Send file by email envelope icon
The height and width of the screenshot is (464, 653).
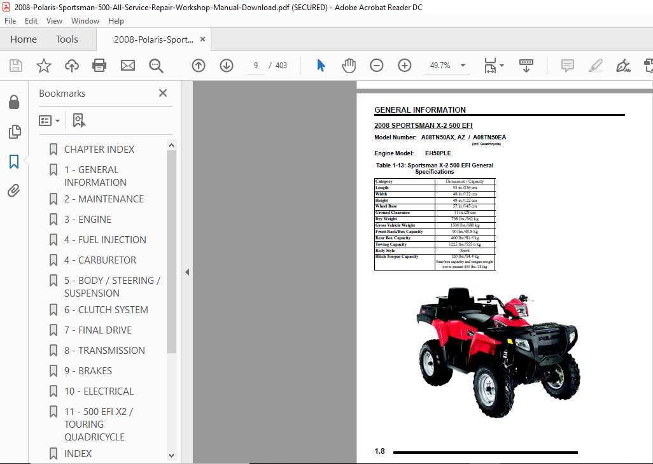pyautogui.click(x=128, y=66)
